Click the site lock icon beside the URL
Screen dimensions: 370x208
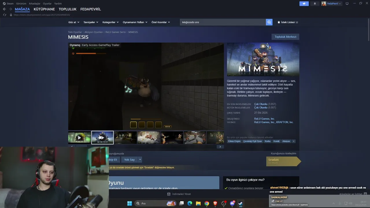point(11,15)
